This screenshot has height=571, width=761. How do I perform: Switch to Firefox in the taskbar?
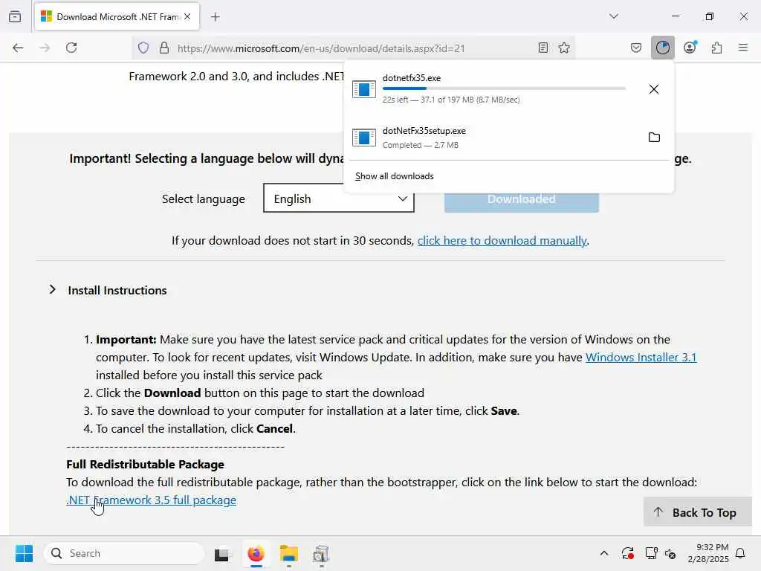click(256, 554)
